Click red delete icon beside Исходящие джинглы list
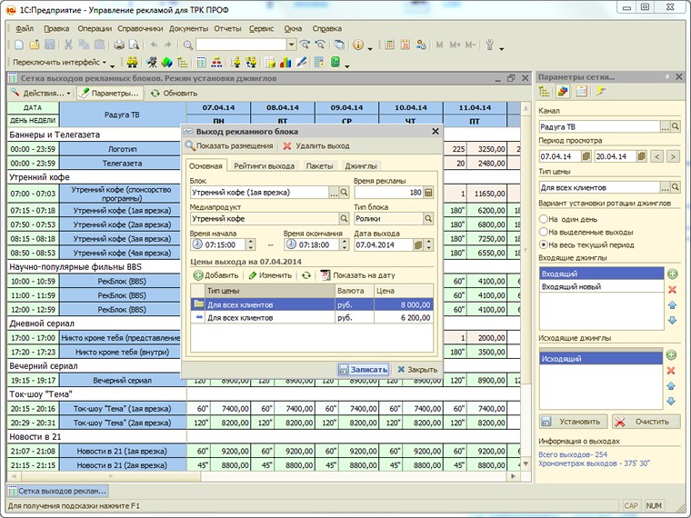The image size is (691, 518). click(x=671, y=371)
